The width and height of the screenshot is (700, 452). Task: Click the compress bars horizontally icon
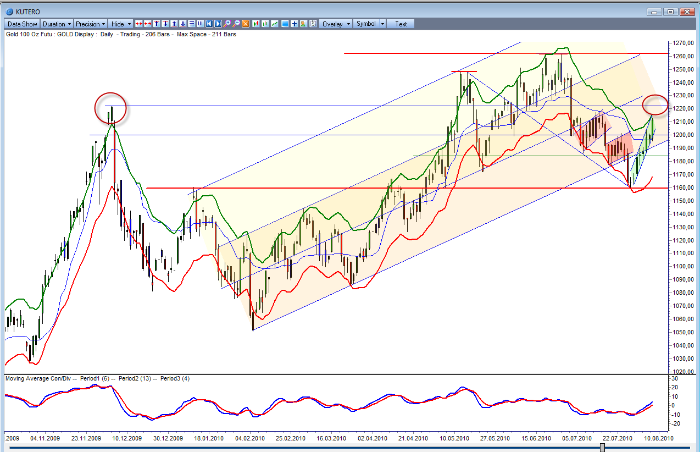tap(139, 24)
